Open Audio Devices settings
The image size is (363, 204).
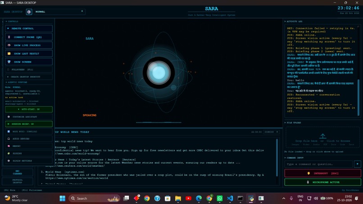tap(29, 139)
